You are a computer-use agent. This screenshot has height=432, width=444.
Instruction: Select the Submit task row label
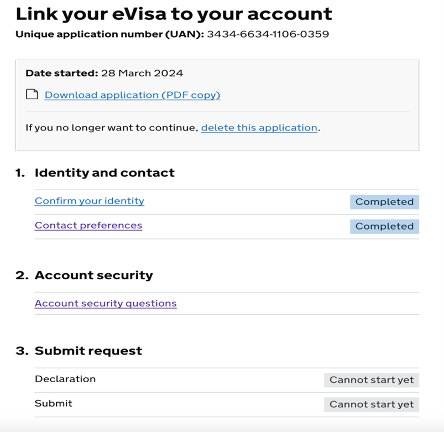(x=54, y=404)
